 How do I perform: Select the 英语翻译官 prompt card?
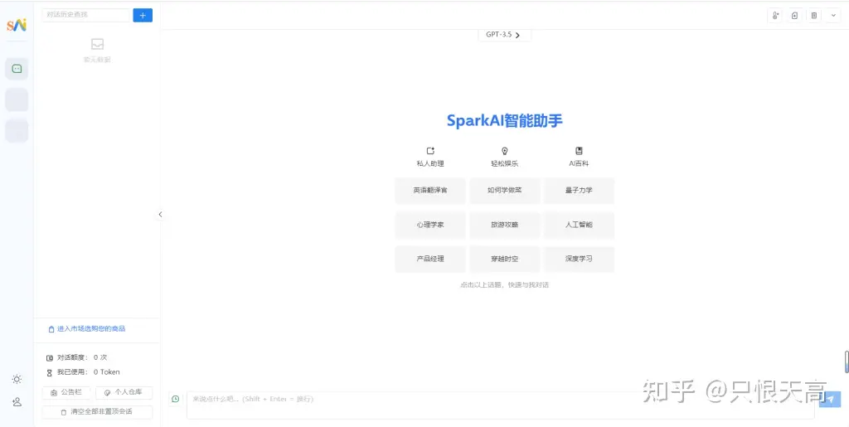click(x=430, y=191)
